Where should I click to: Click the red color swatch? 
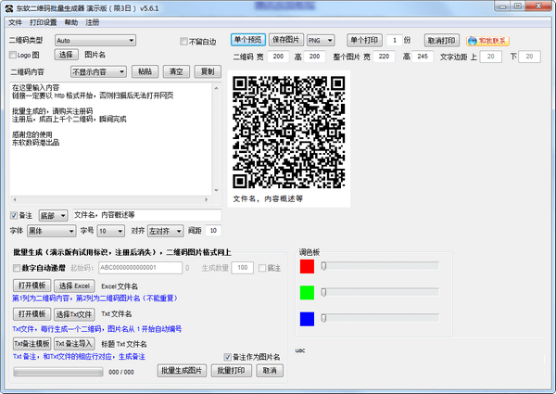tap(307, 267)
